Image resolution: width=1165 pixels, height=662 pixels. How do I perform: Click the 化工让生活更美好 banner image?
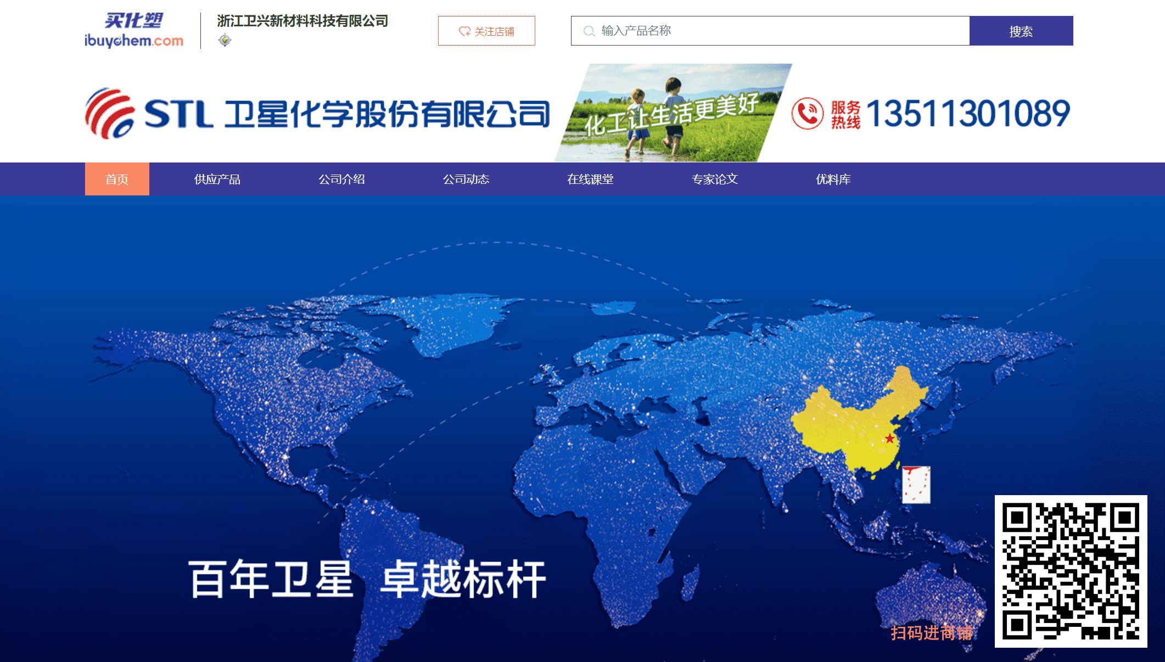[x=673, y=113]
